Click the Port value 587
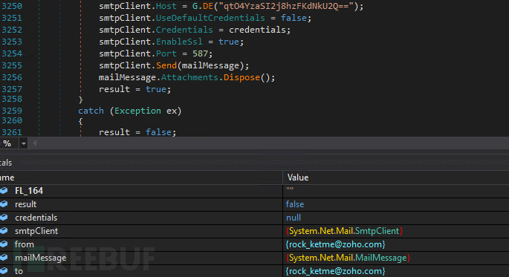 click(x=200, y=53)
